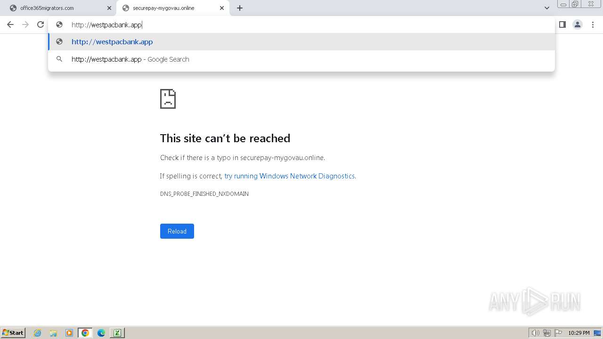This screenshot has height=339, width=603.
Task: Click the 10:29 PM clock
Action: pos(579,333)
